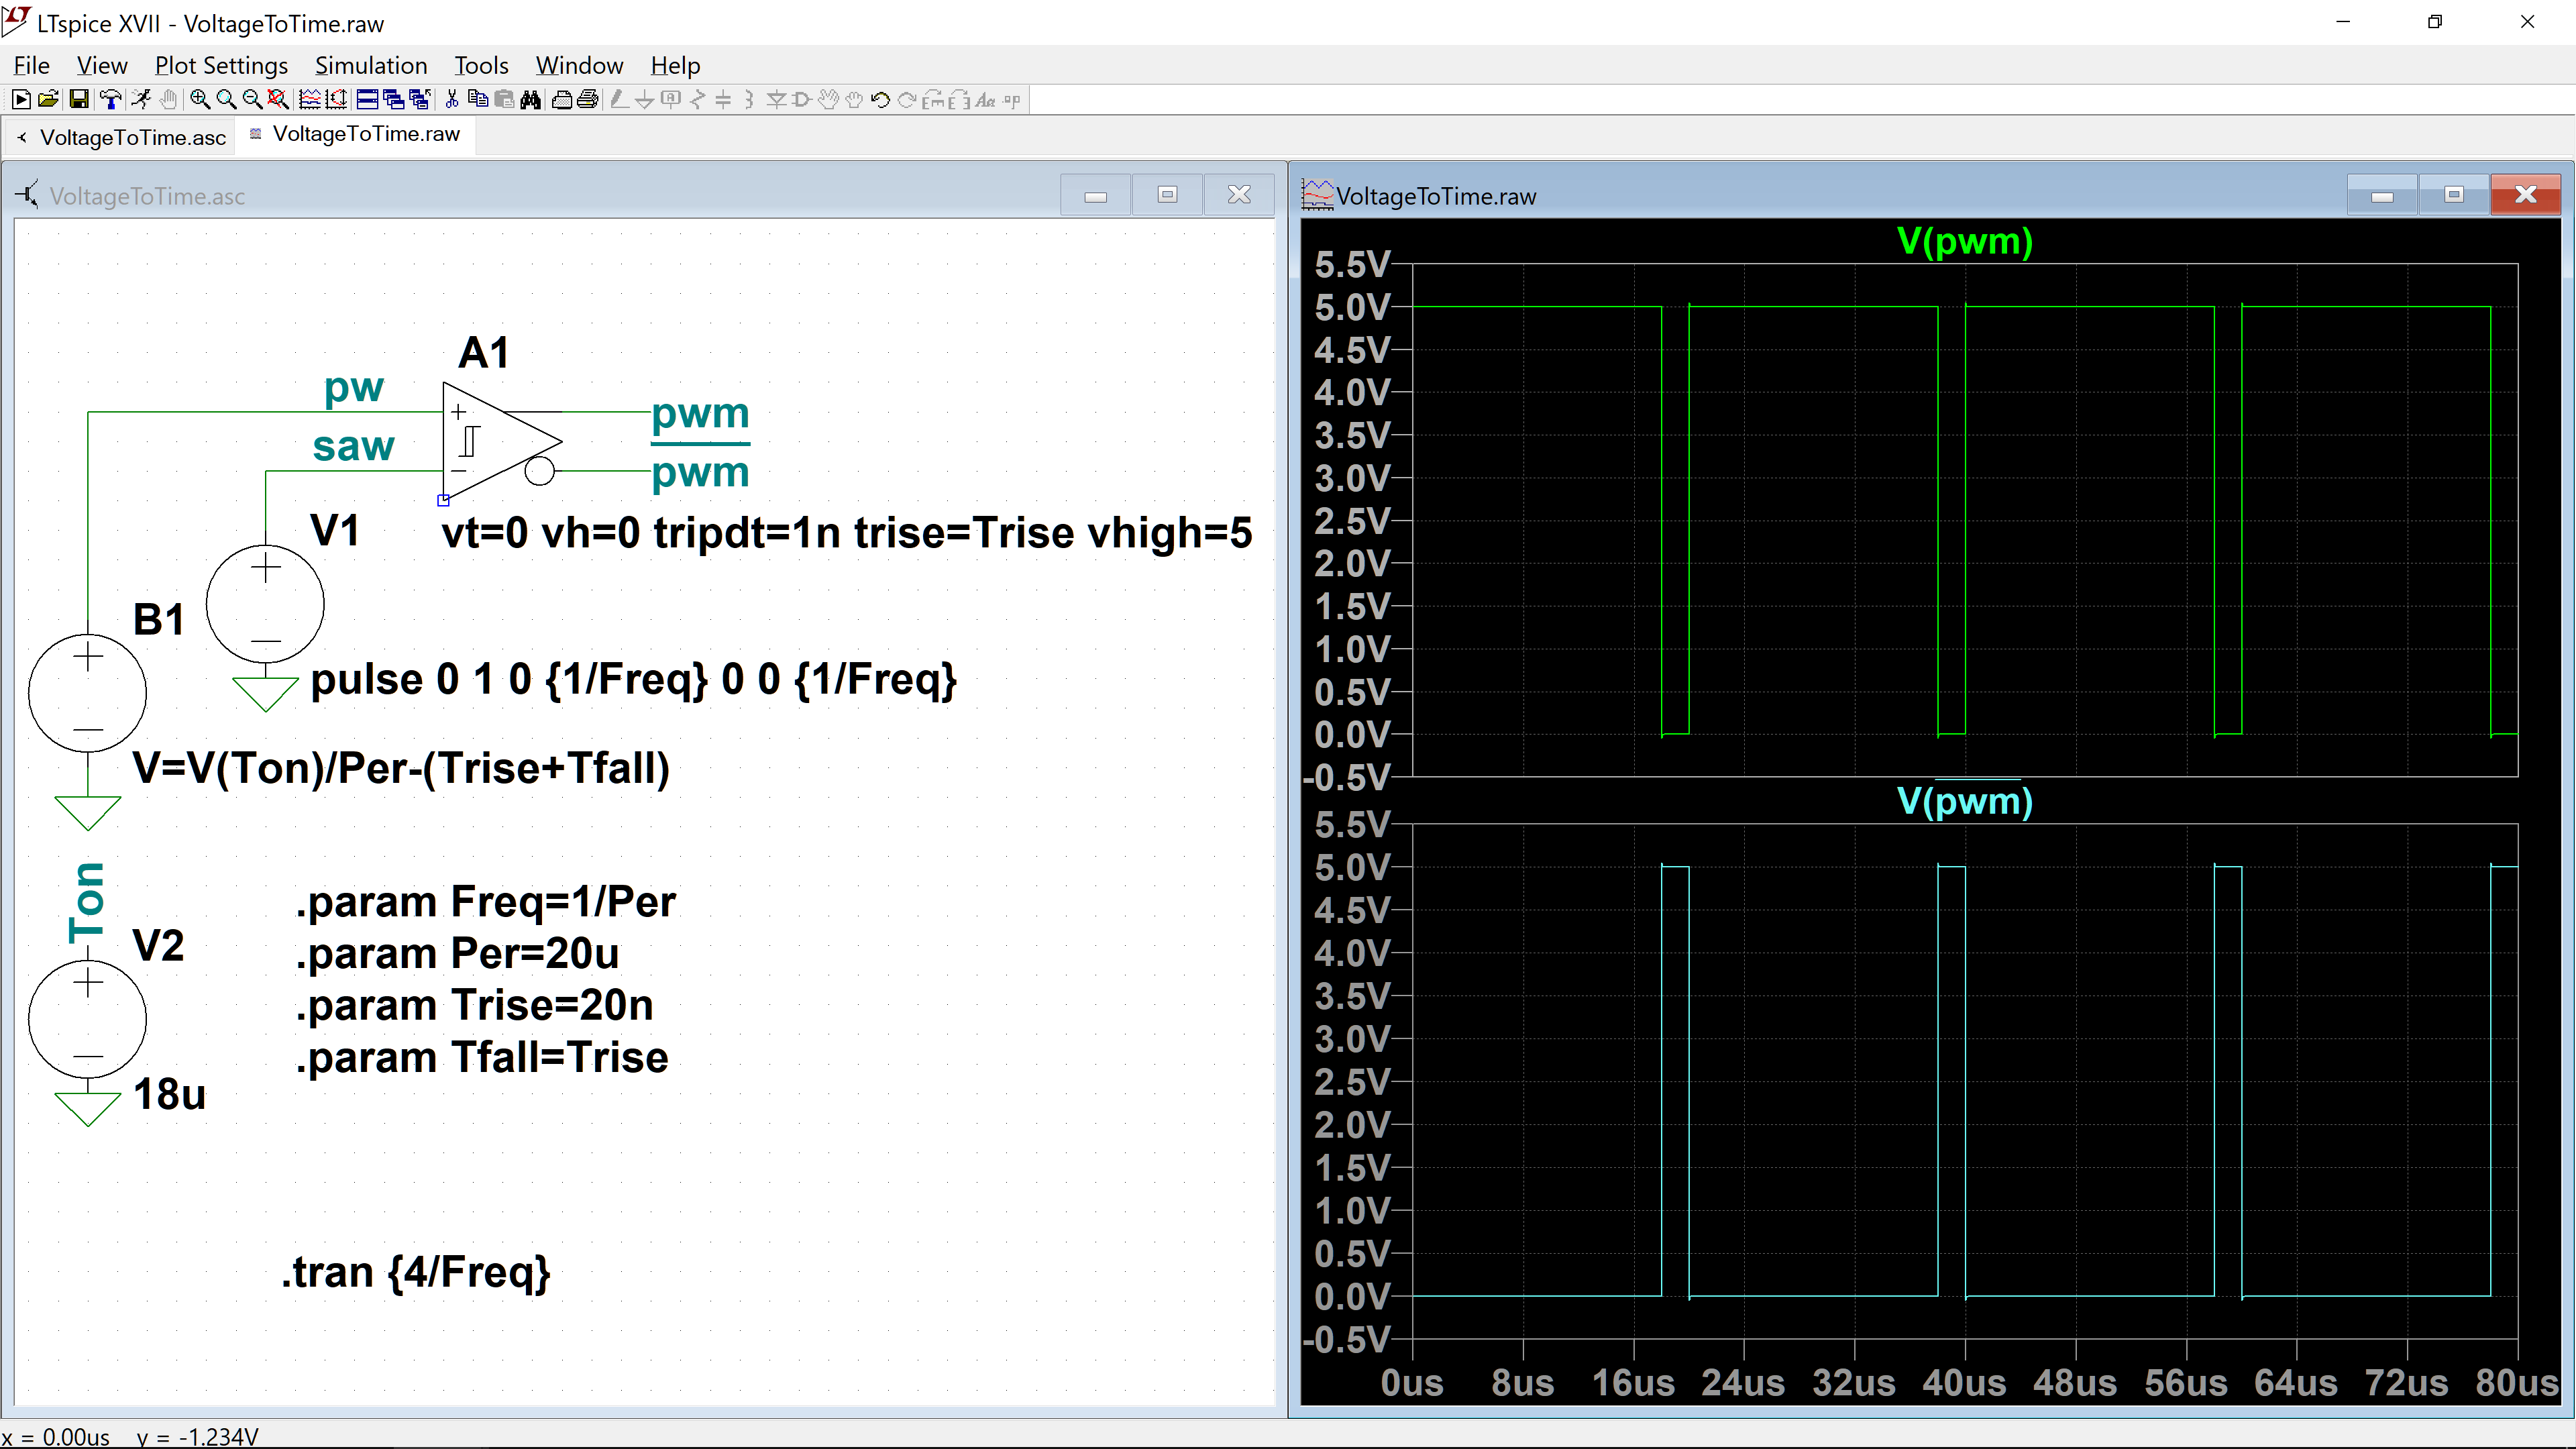The width and height of the screenshot is (2576, 1449).
Task: Open the View menu
Action: click(x=102, y=65)
